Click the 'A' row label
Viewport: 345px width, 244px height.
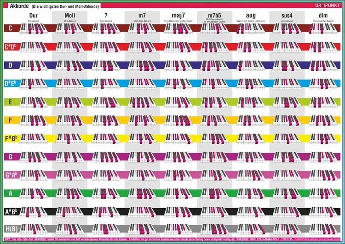(x=10, y=193)
